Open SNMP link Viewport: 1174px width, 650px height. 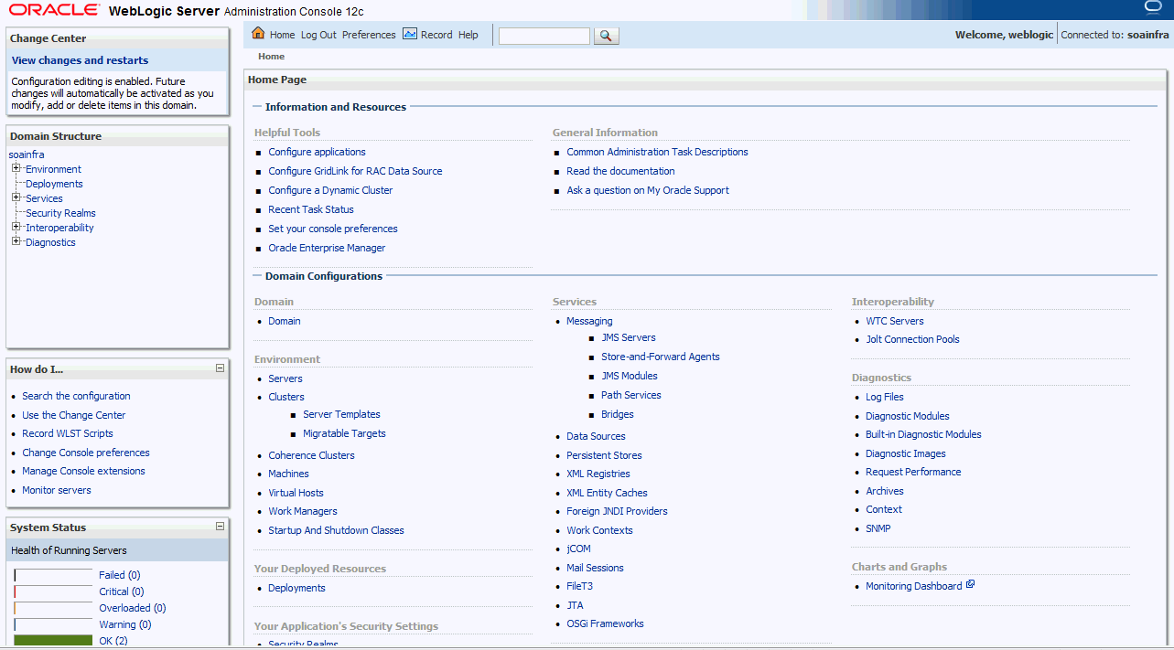[x=878, y=528]
